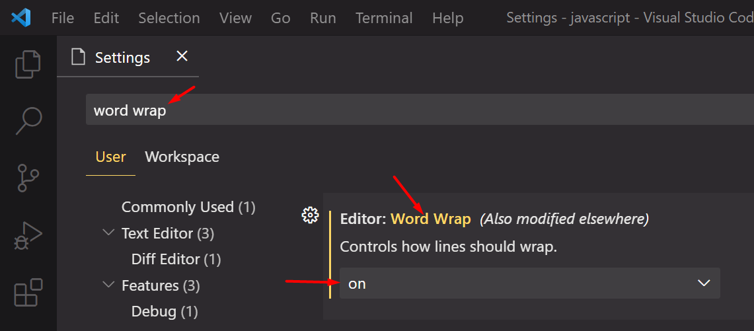This screenshot has width=754, height=331.
Task: Select Commonly Used category
Action: 188,207
